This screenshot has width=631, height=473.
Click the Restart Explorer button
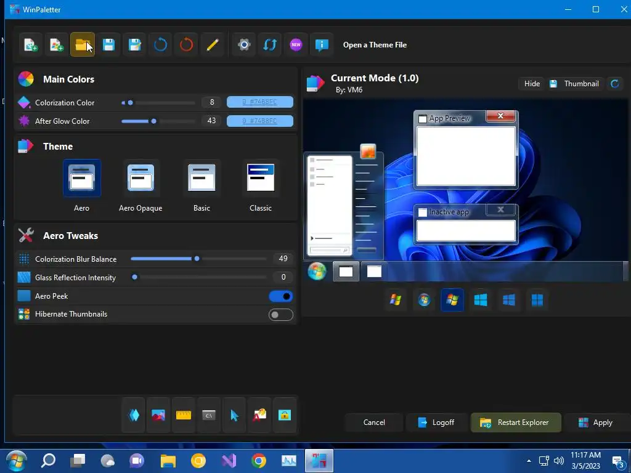pos(516,422)
